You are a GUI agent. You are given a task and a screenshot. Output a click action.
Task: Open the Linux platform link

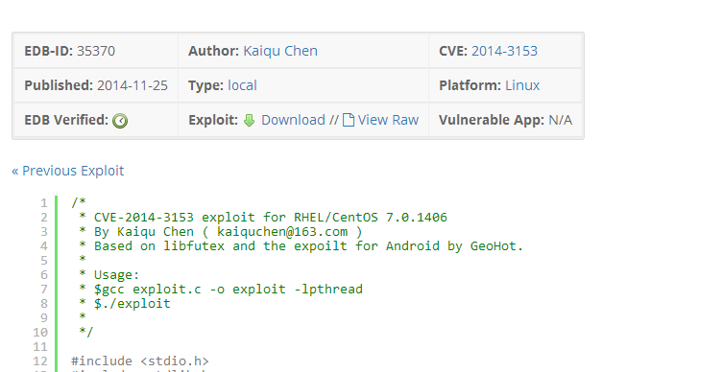click(522, 85)
